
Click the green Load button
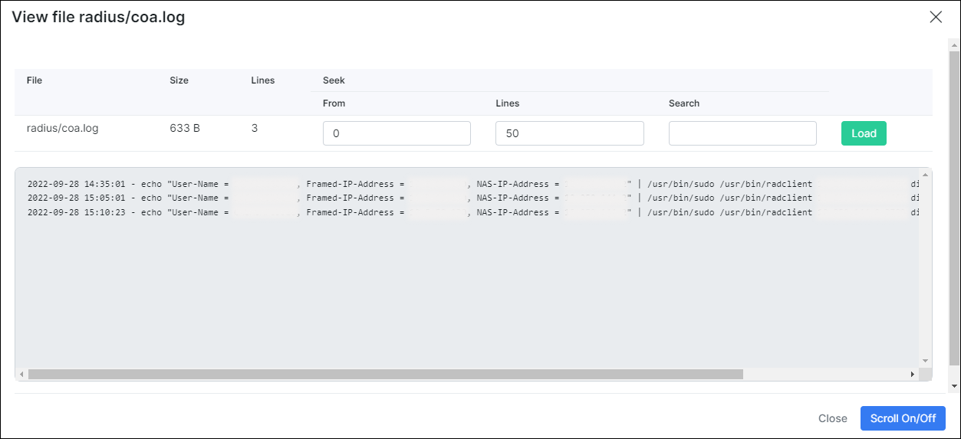[x=863, y=133]
